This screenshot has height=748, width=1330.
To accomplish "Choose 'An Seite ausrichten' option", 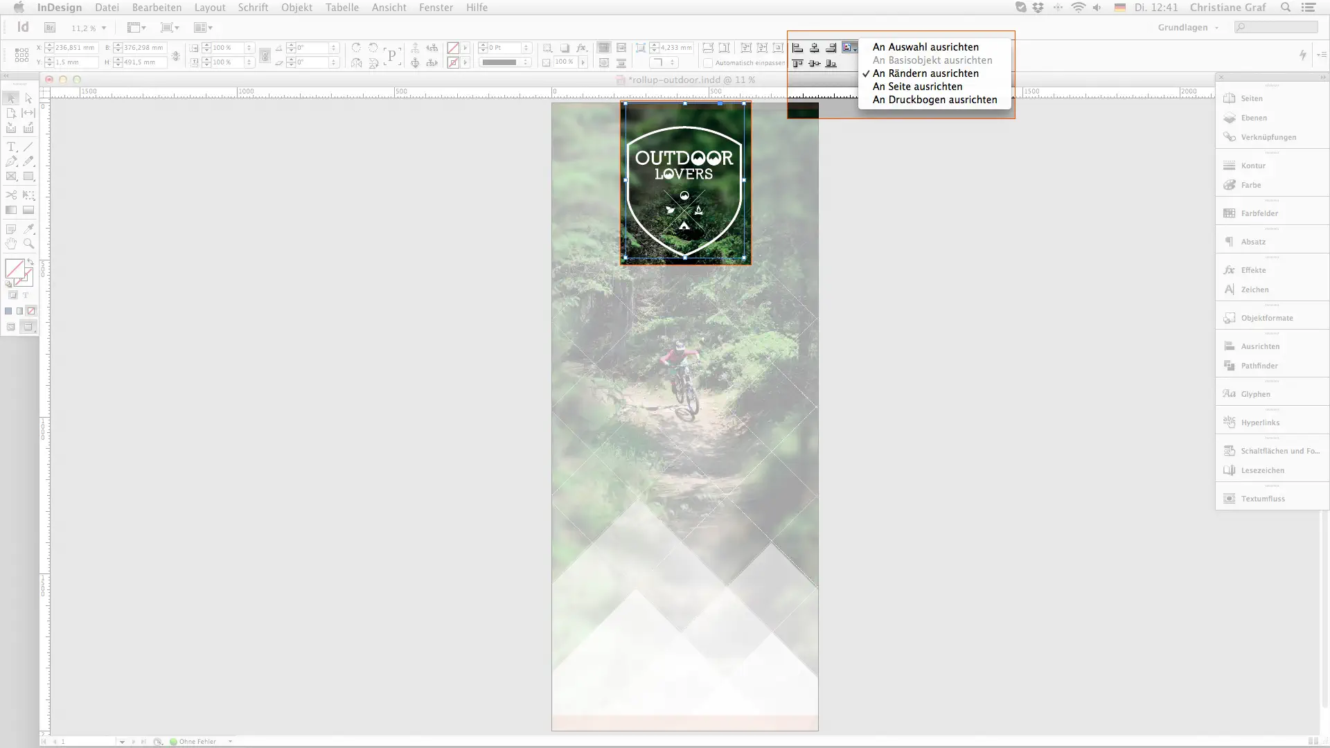I will [x=917, y=87].
